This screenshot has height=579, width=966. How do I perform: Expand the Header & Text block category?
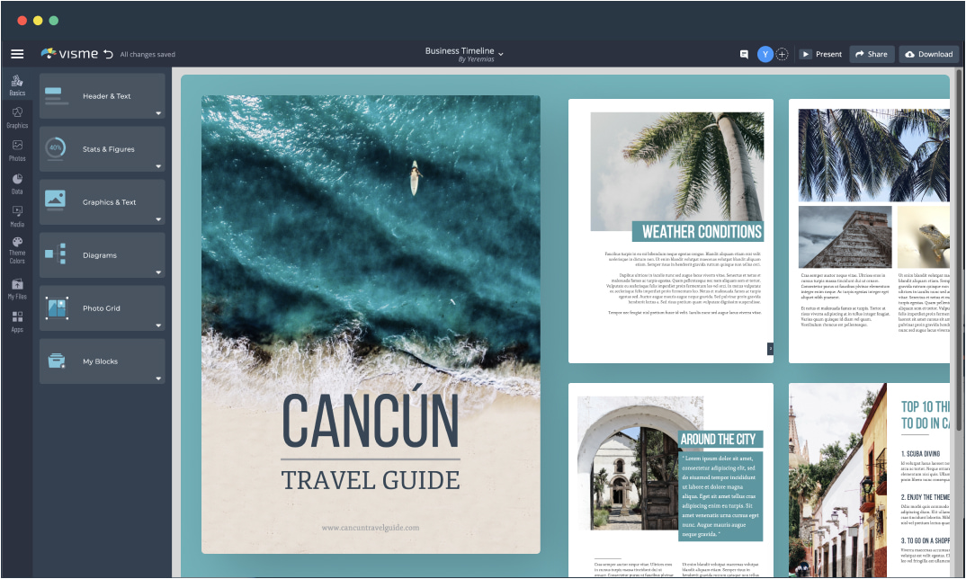(x=103, y=96)
